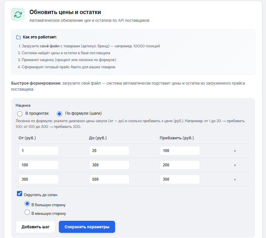266x238 pixels.
Task: Delete the second step row via the × icon
Action: pyautogui.click(x=235, y=165)
